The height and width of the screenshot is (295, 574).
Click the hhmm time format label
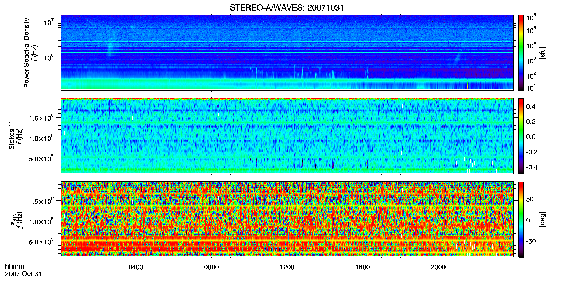tap(15, 266)
